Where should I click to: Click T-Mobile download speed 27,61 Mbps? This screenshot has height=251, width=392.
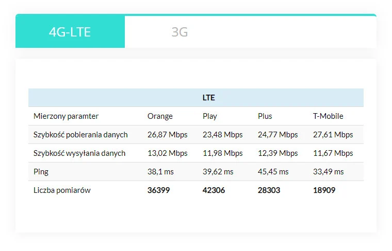333,135
